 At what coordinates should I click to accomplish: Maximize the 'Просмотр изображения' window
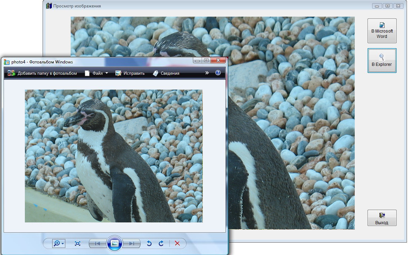387,6
